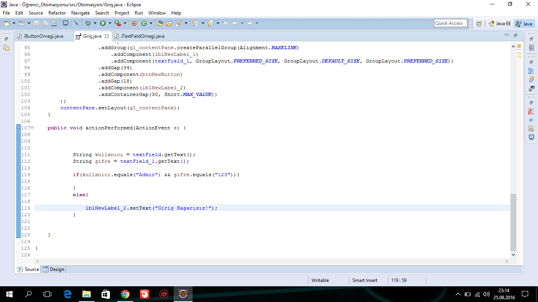Switch to the Design tab

(53, 269)
